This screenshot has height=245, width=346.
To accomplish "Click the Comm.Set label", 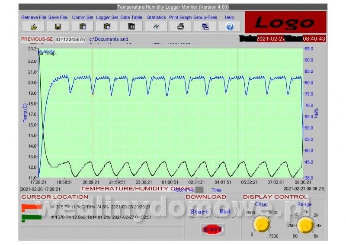I will tap(83, 17).
